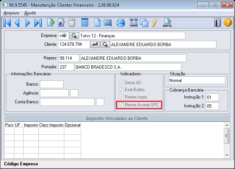Open the blue grid table icon
Viewport: 235px width, 169px height.
coord(85,23)
